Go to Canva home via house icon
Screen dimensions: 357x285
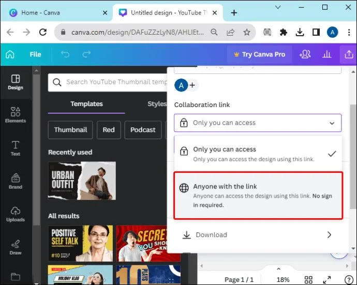(x=10, y=54)
